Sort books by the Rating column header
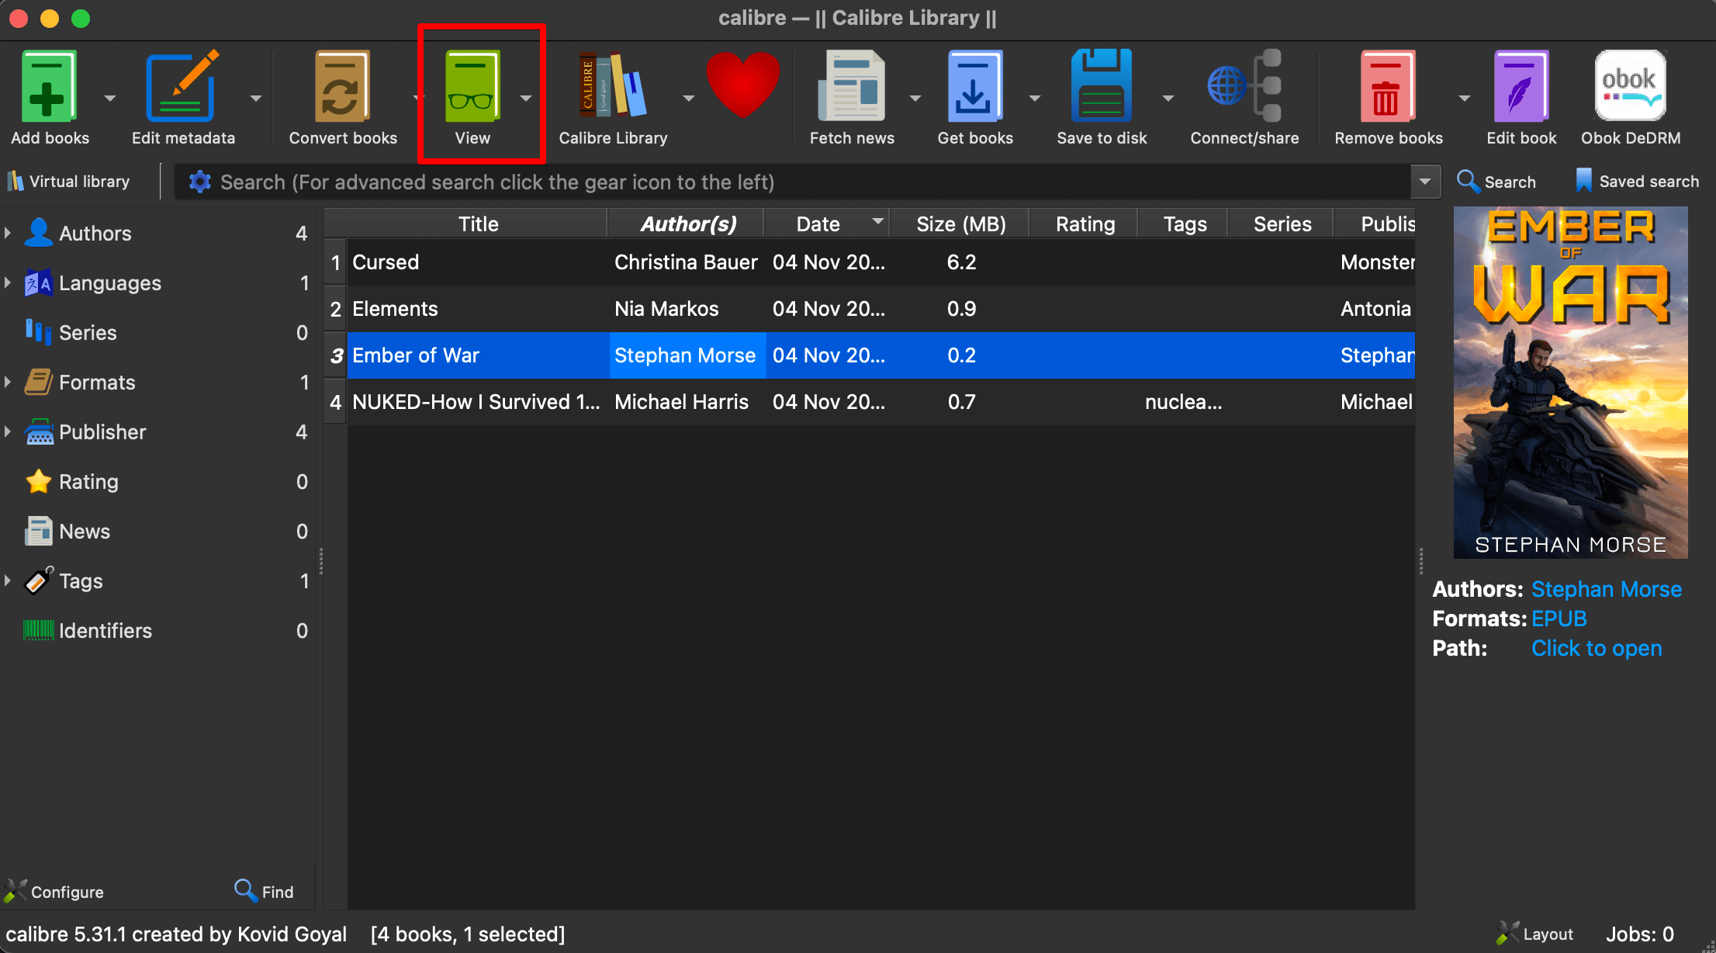 tap(1083, 224)
